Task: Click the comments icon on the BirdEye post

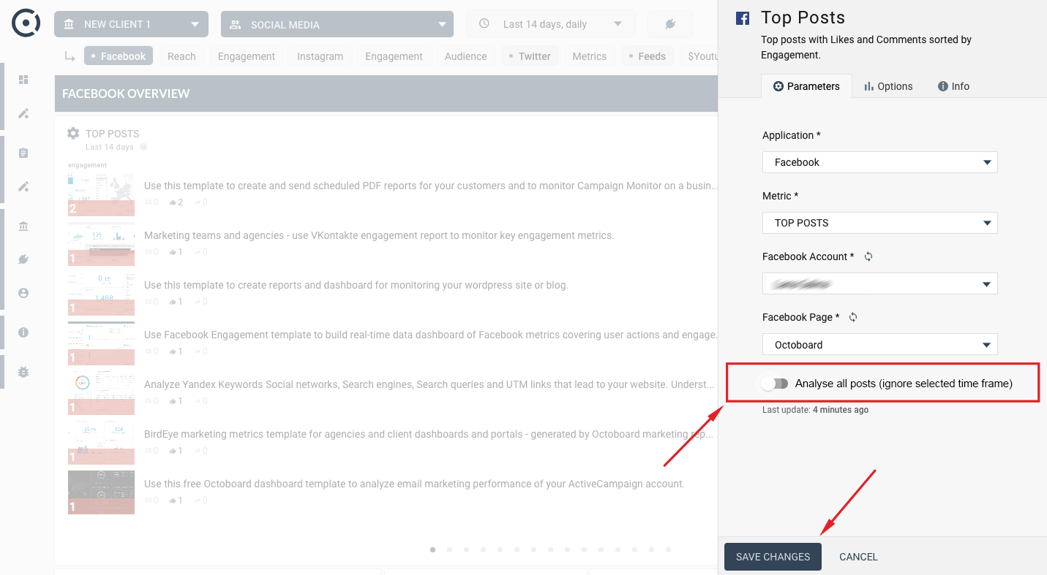Action: click(x=149, y=451)
